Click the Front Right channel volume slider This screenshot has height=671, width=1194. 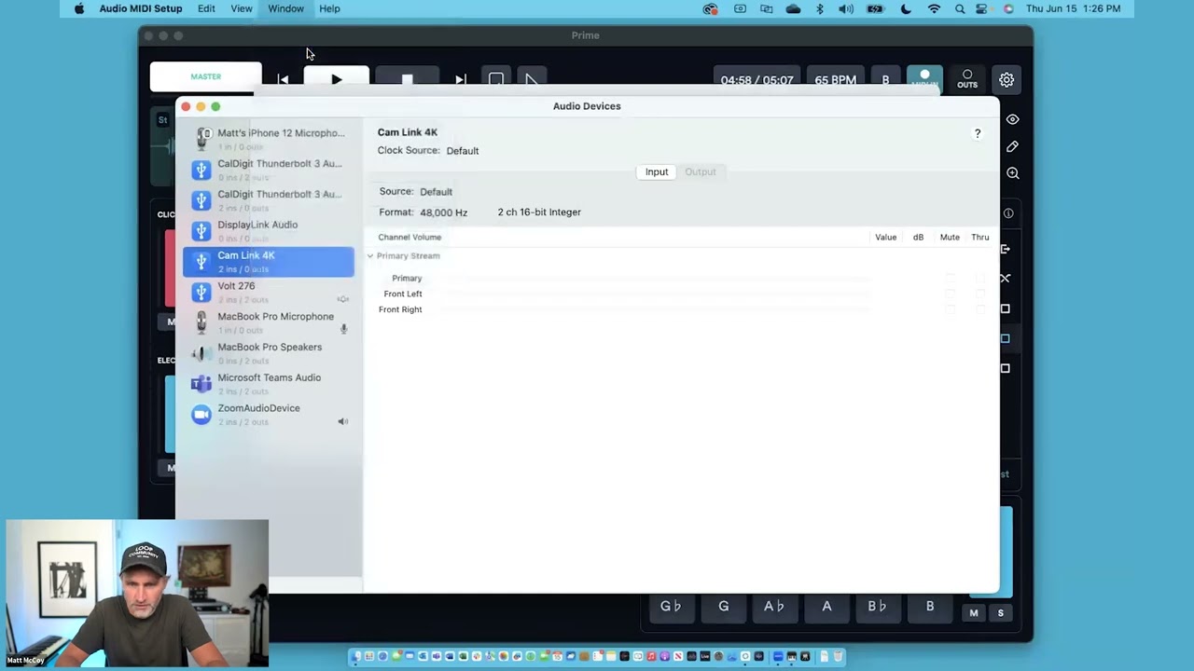(x=653, y=309)
